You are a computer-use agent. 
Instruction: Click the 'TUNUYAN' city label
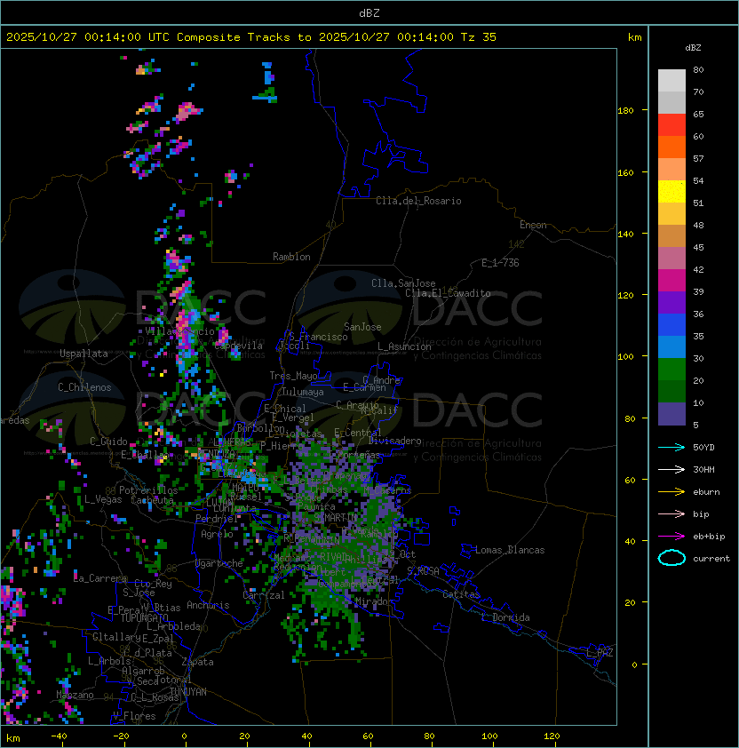coord(188,692)
